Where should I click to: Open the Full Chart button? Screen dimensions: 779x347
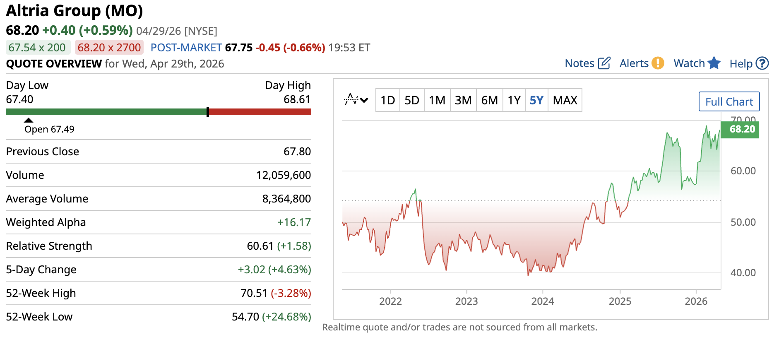point(729,101)
